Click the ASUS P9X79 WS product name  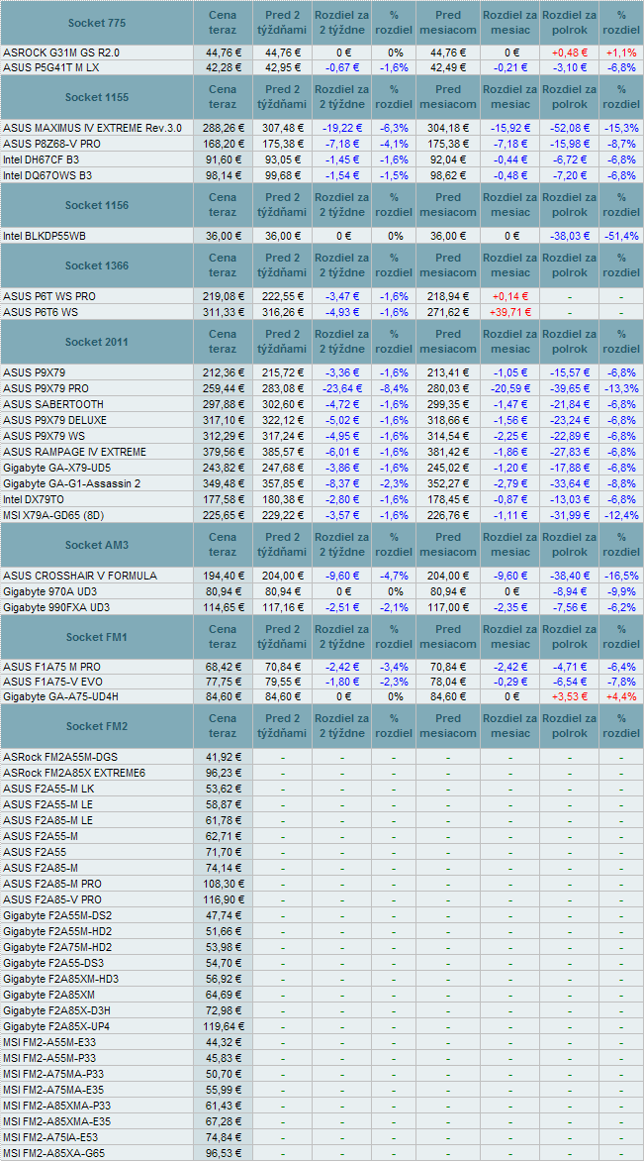click(x=44, y=436)
